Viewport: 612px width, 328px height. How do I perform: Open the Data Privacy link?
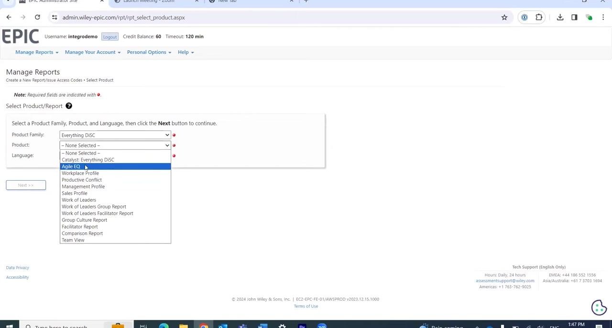point(17,268)
